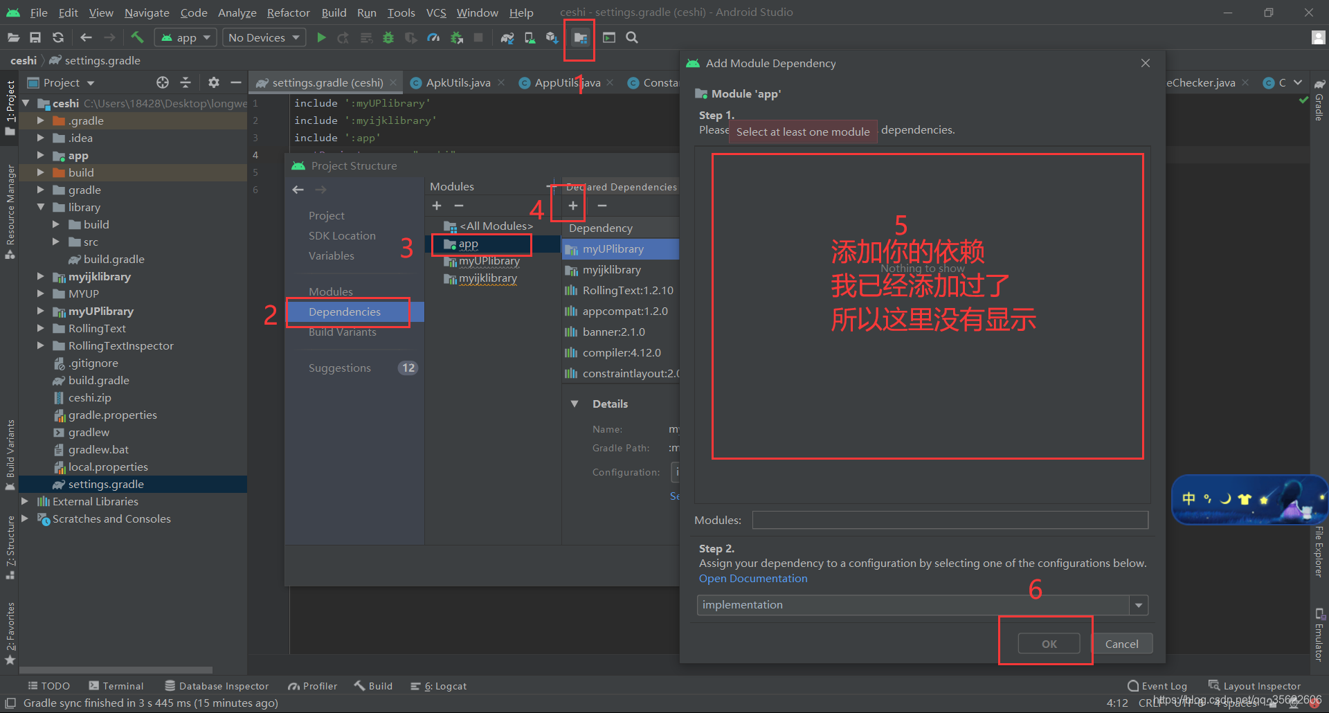This screenshot has width=1329, height=713.
Task: Select the app module in Modules list
Action: 494,244
